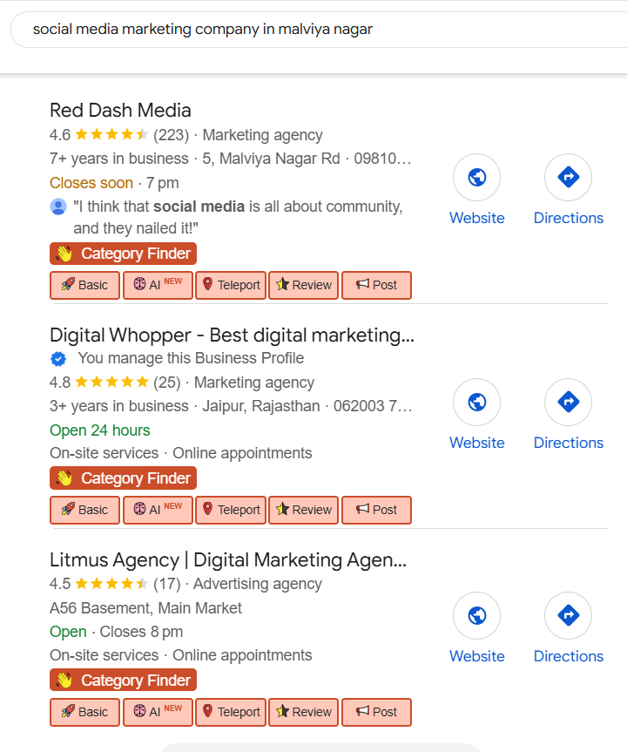
Task: Click Directions icon for Red Dash Media
Action: (568, 178)
